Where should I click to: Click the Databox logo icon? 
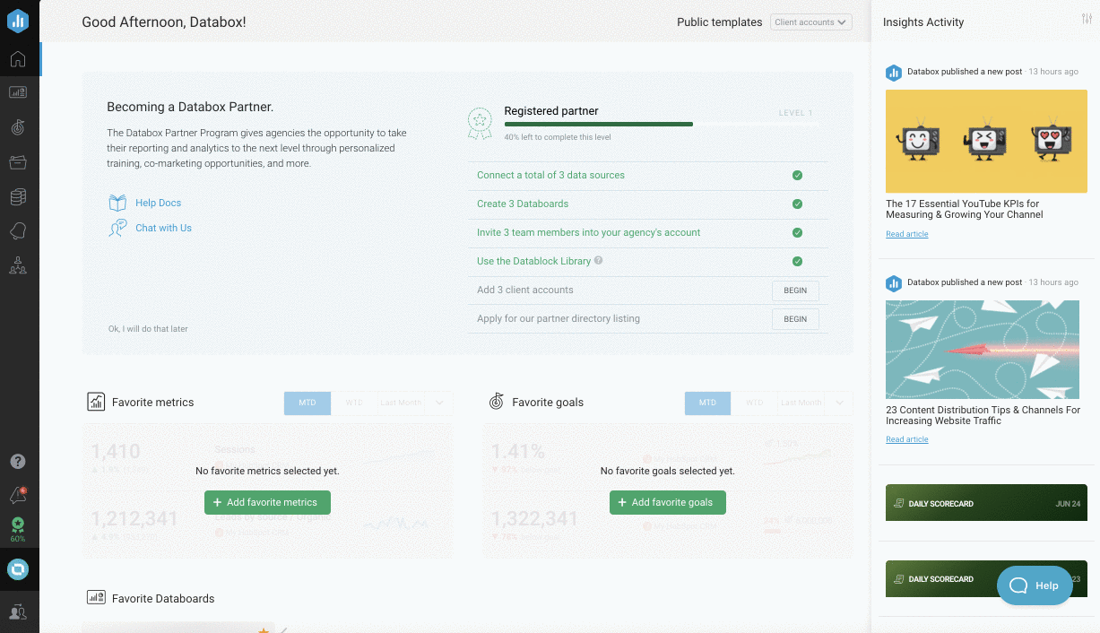pyautogui.click(x=19, y=21)
